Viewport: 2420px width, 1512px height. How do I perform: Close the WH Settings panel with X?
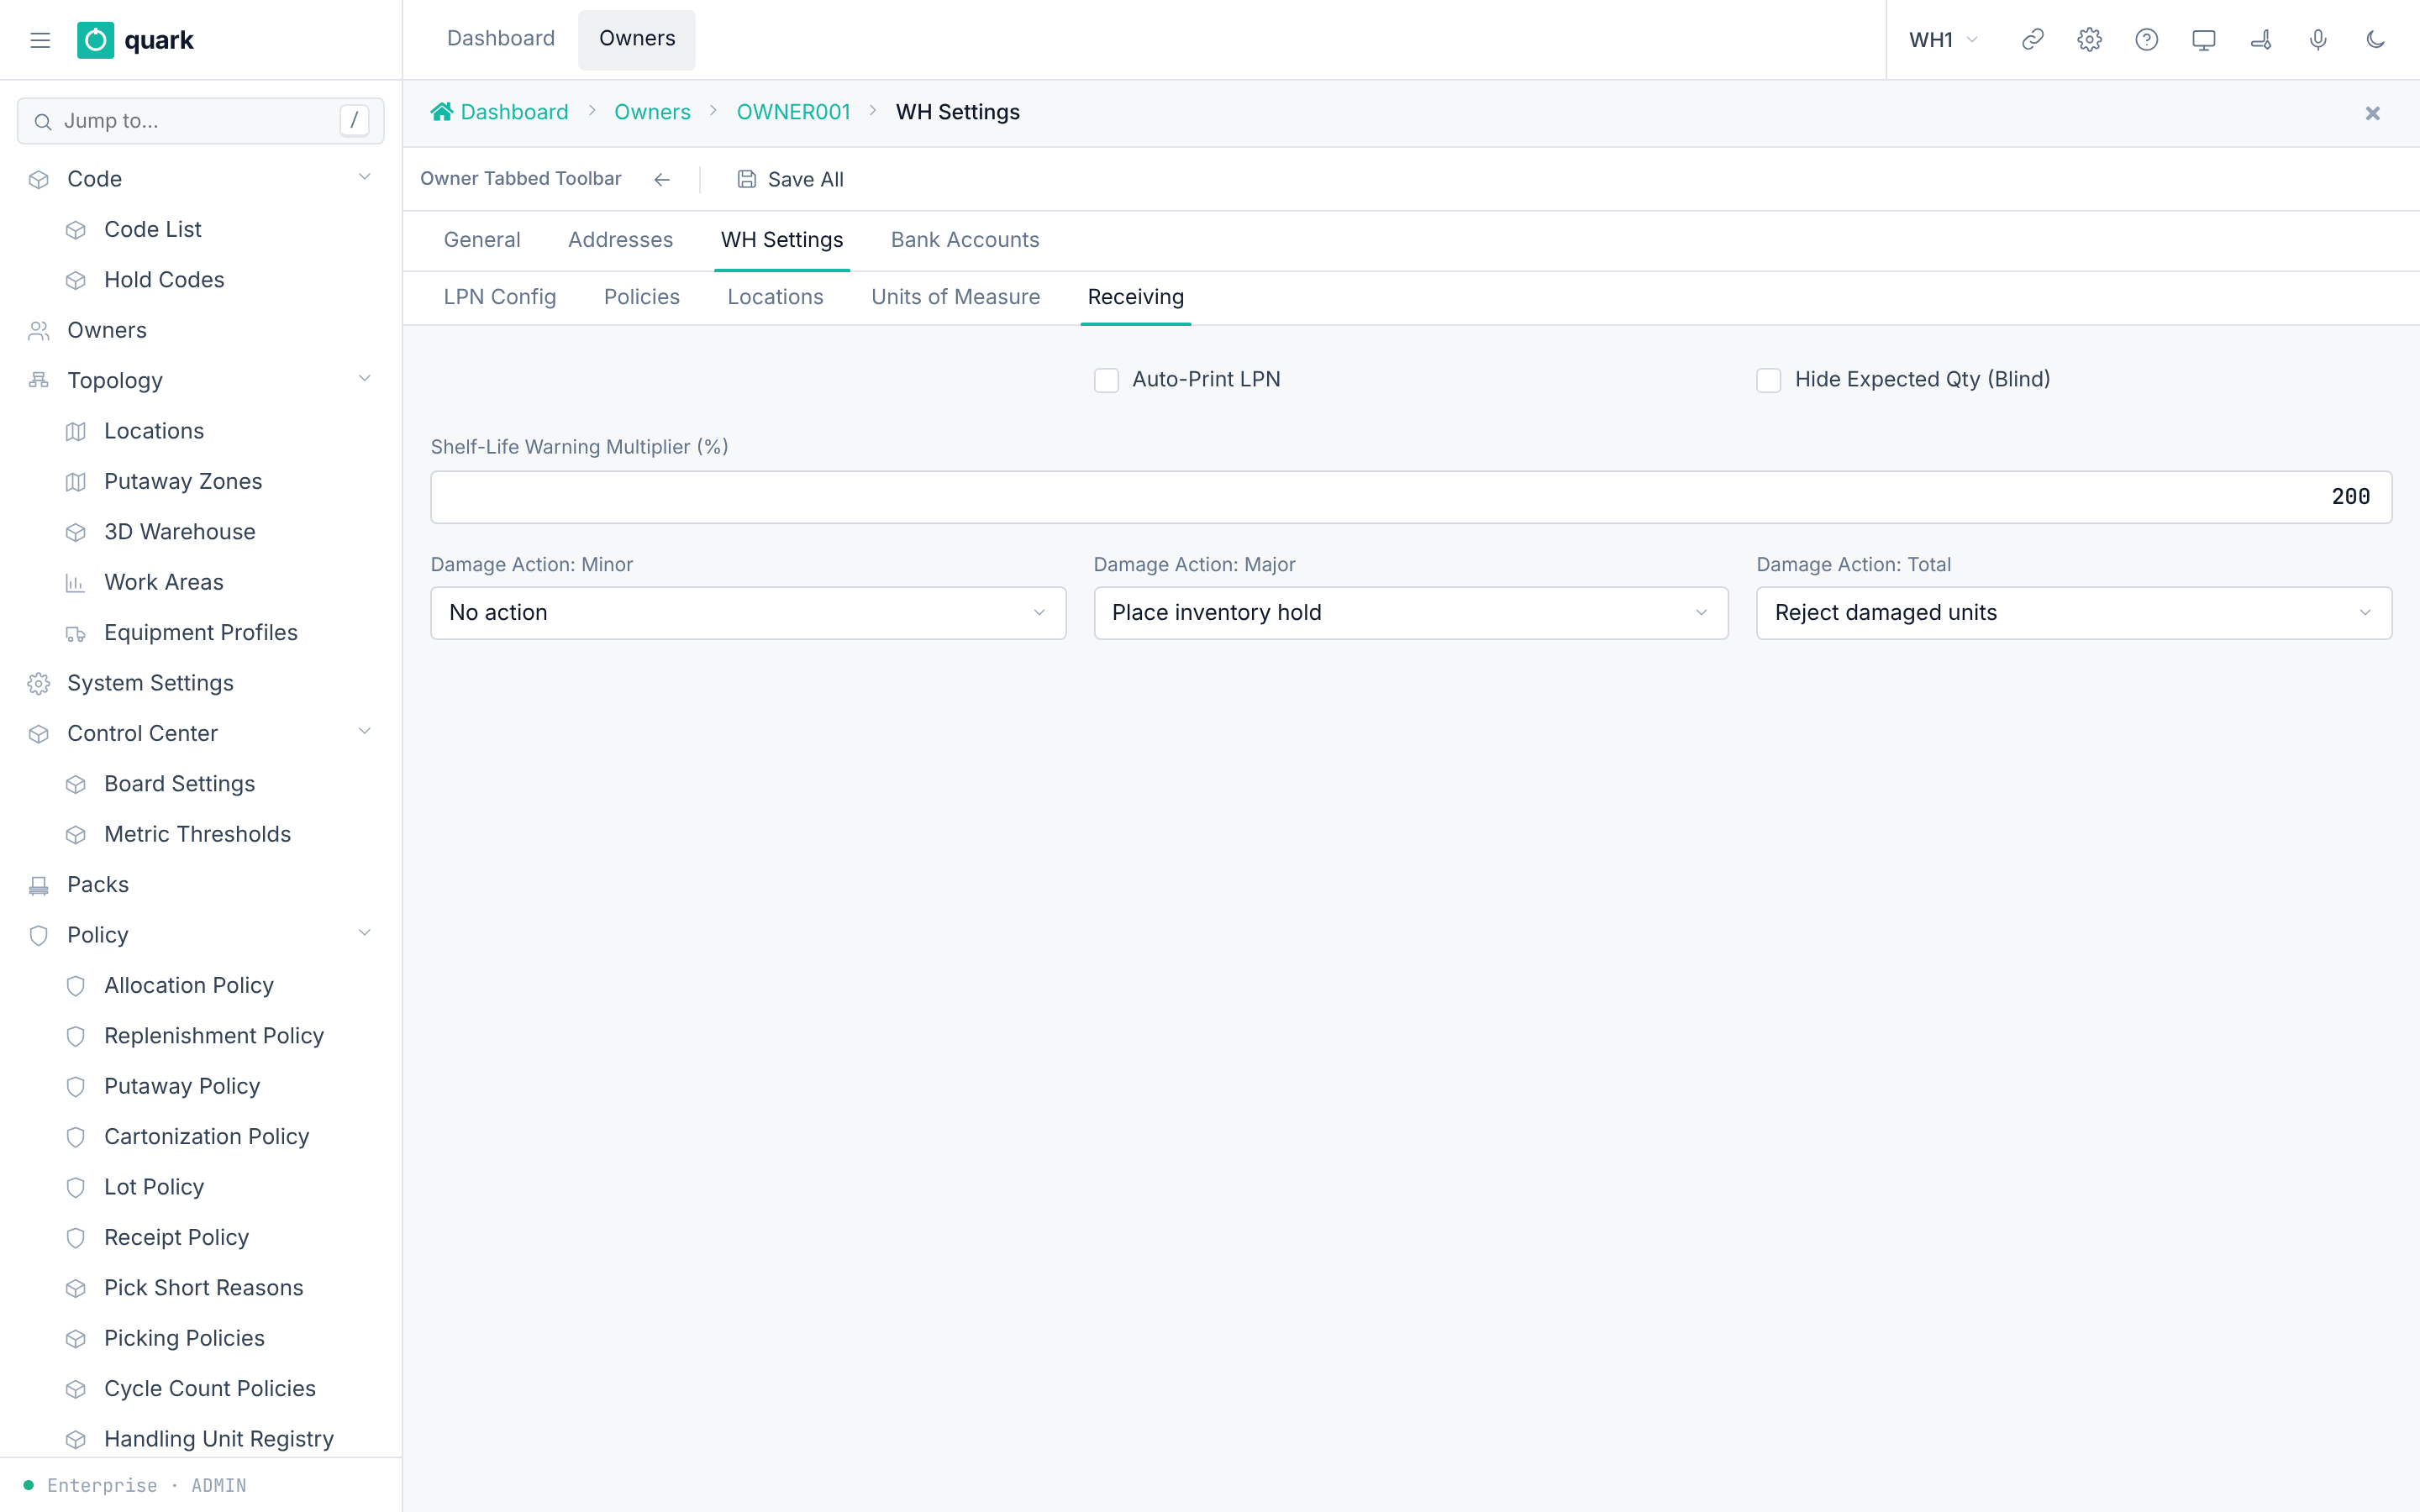pyautogui.click(x=2372, y=113)
